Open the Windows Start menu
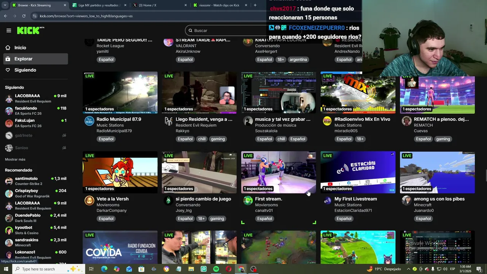The width and height of the screenshot is (487, 274). pyautogui.click(x=6, y=269)
